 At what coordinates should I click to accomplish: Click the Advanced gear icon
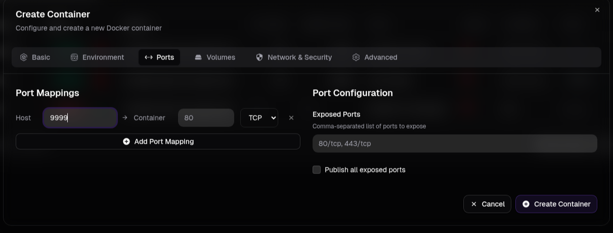click(356, 57)
